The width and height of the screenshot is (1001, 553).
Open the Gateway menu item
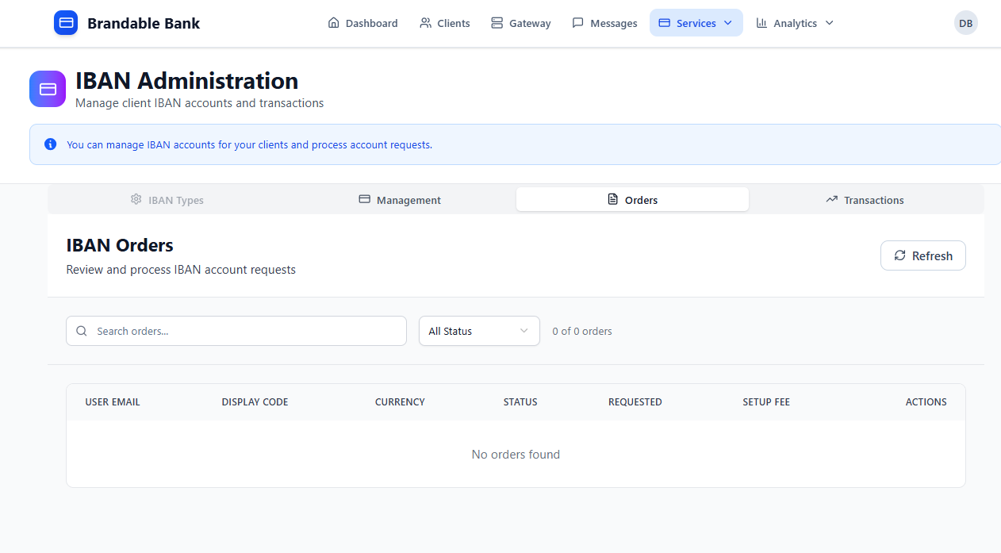[x=520, y=23]
